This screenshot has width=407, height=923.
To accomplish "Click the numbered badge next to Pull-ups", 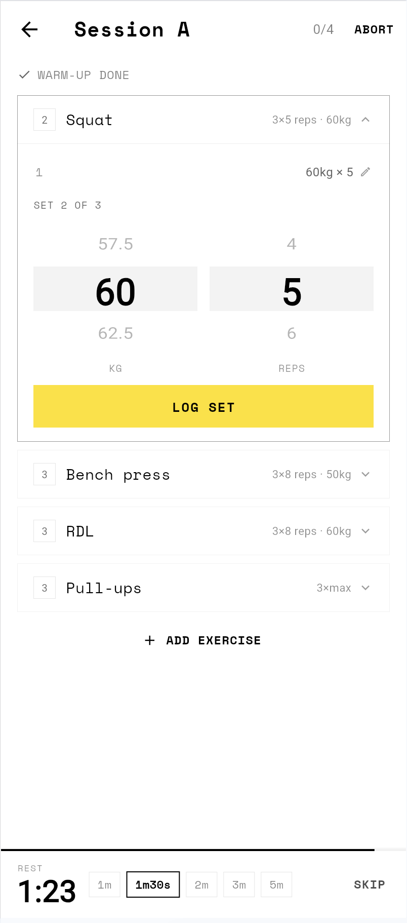I will pyautogui.click(x=45, y=588).
